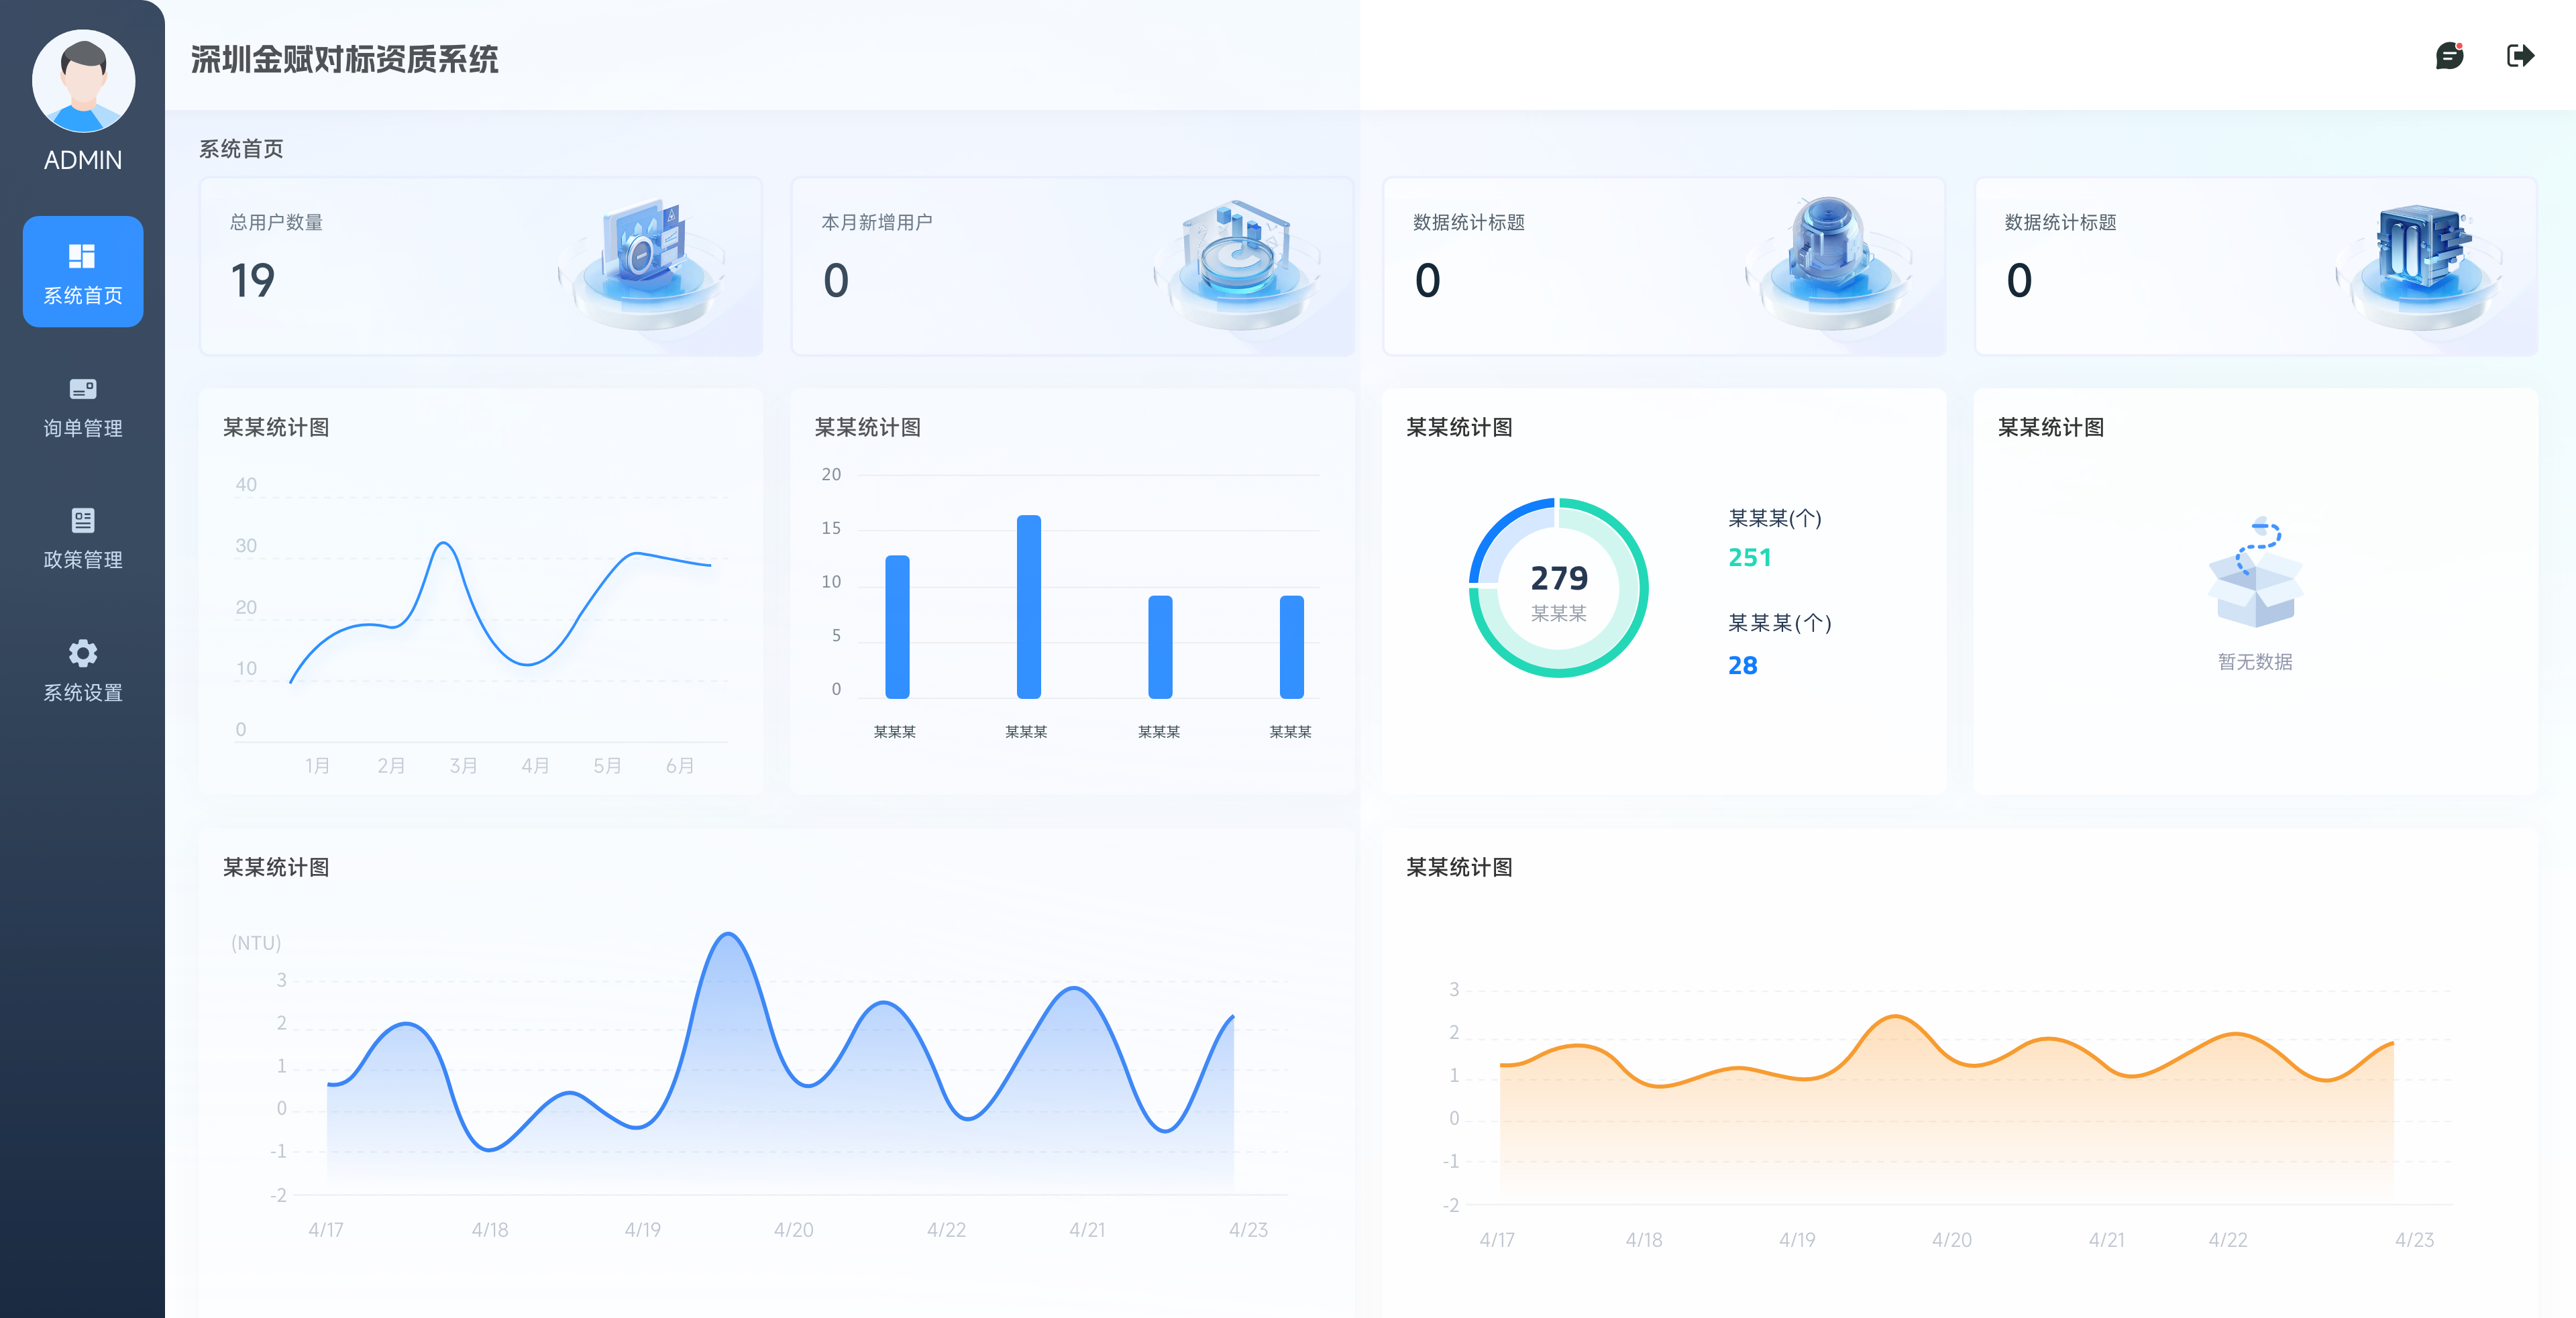Click the first bar in bar chart
2576x1318 pixels.
pos(897,627)
